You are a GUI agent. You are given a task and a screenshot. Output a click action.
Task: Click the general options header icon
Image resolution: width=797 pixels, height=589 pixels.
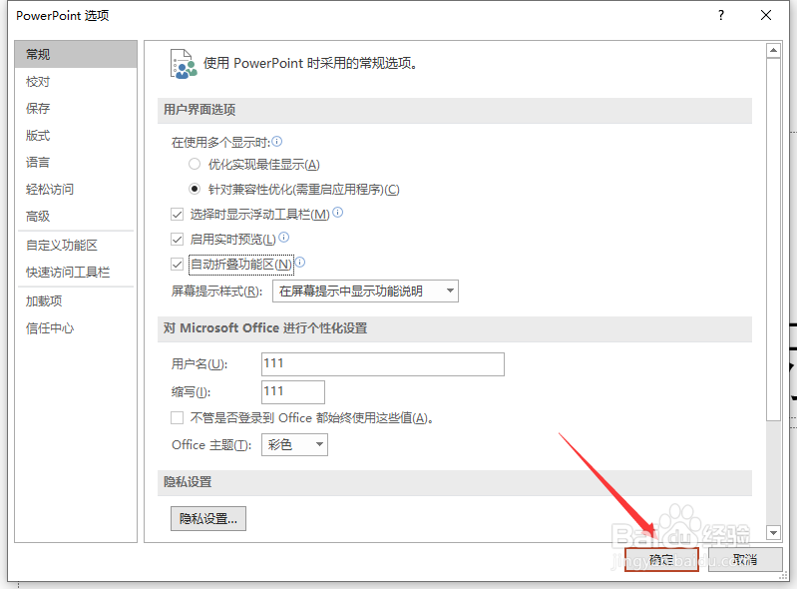[x=183, y=64]
